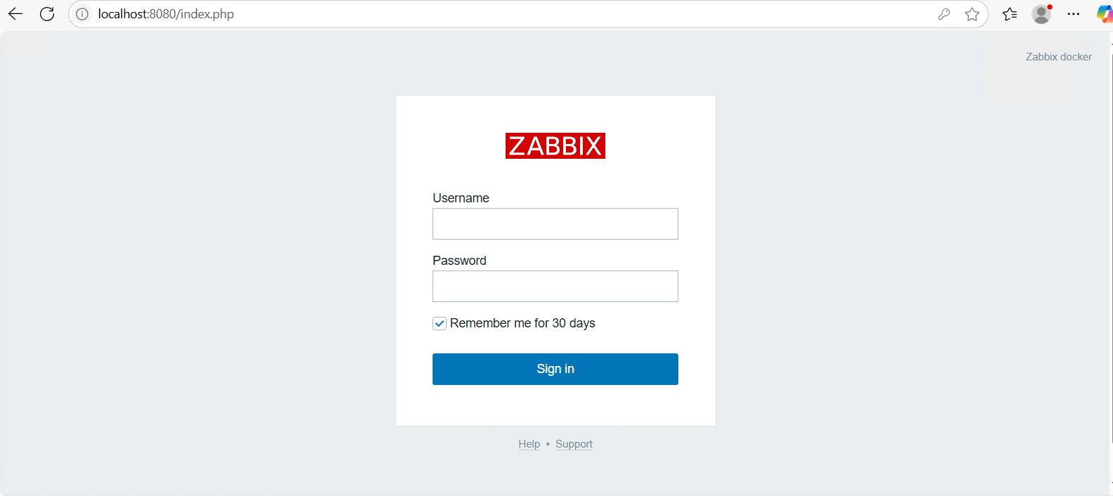This screenshot has width=1113, height=496.
Task: Open the Help link below the form
Action: [x=529, y=444]
